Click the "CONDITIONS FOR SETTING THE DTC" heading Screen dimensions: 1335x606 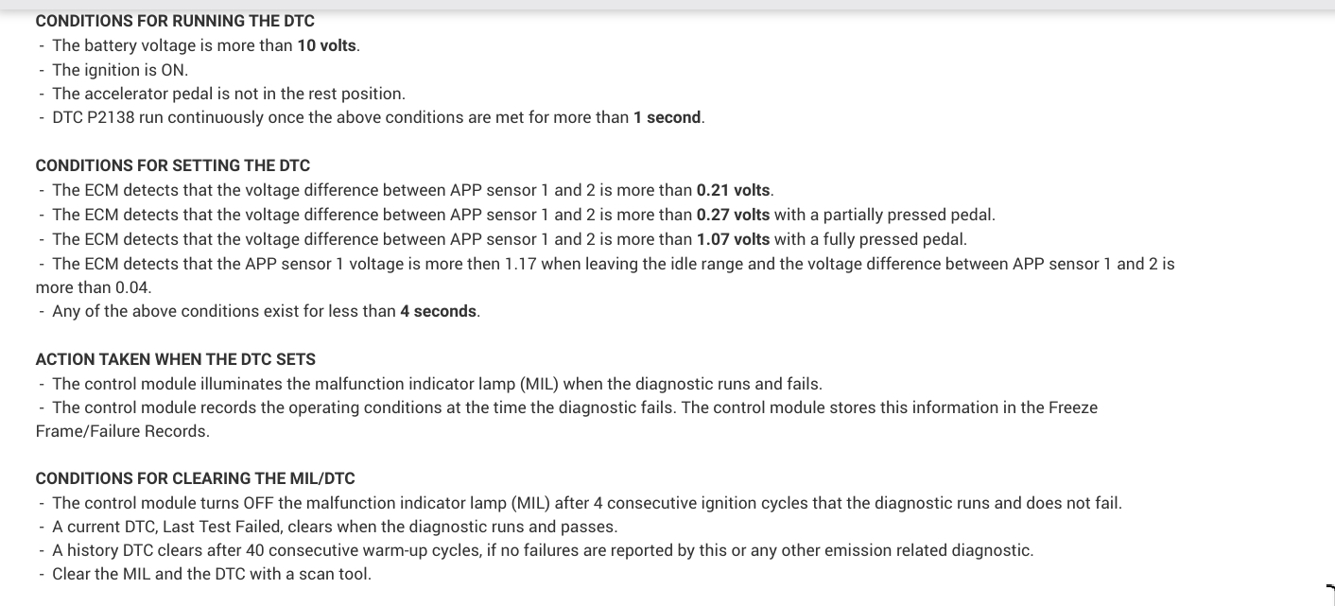(172, 165)
